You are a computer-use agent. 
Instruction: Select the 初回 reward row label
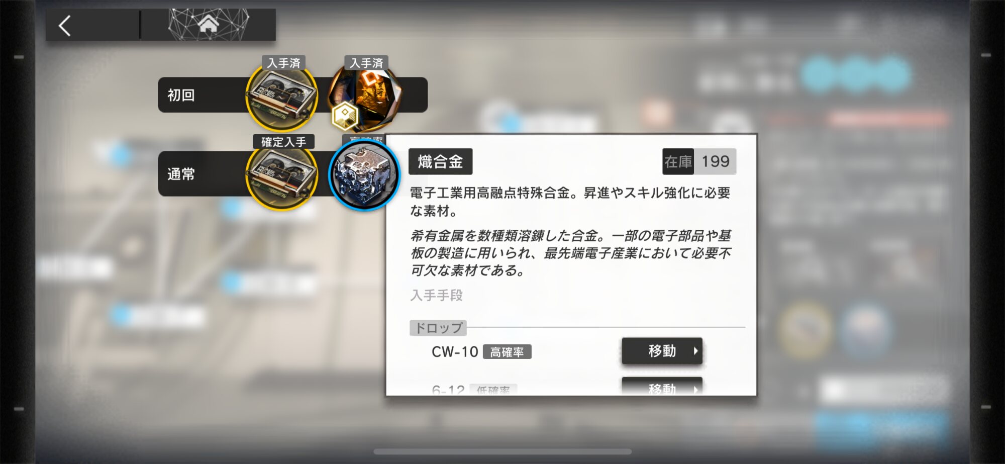point(181,95)
